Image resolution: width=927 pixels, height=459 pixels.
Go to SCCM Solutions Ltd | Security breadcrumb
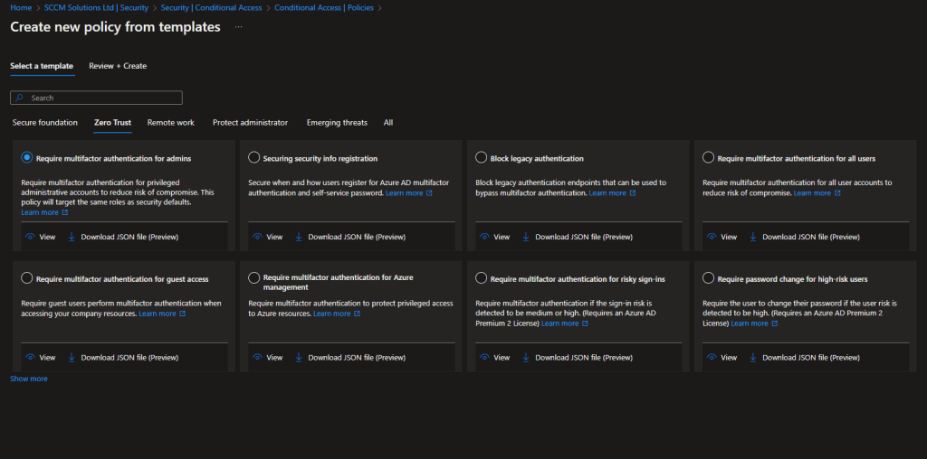point(96,8)
